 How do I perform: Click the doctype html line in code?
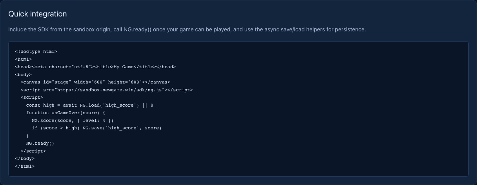pyautogui.click(x=36, y=51)
